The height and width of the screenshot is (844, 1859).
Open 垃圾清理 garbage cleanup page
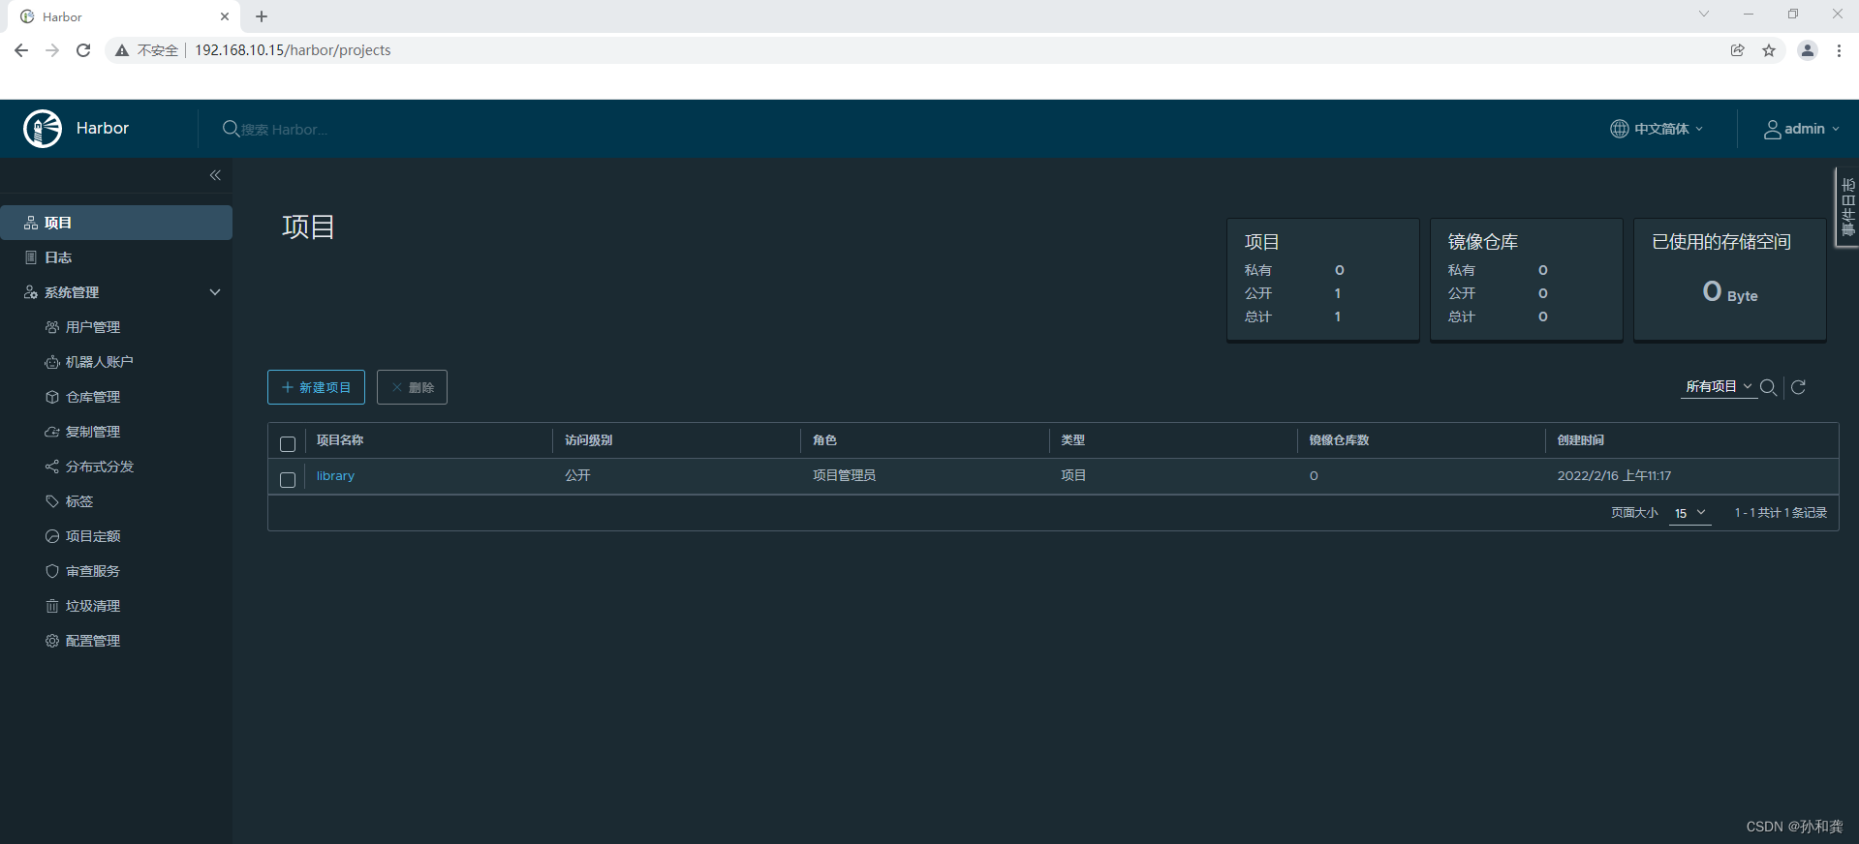click(83, 606)
